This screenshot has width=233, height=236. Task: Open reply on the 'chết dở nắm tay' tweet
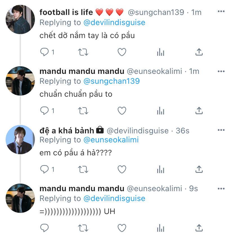click(x=44, y=52)
